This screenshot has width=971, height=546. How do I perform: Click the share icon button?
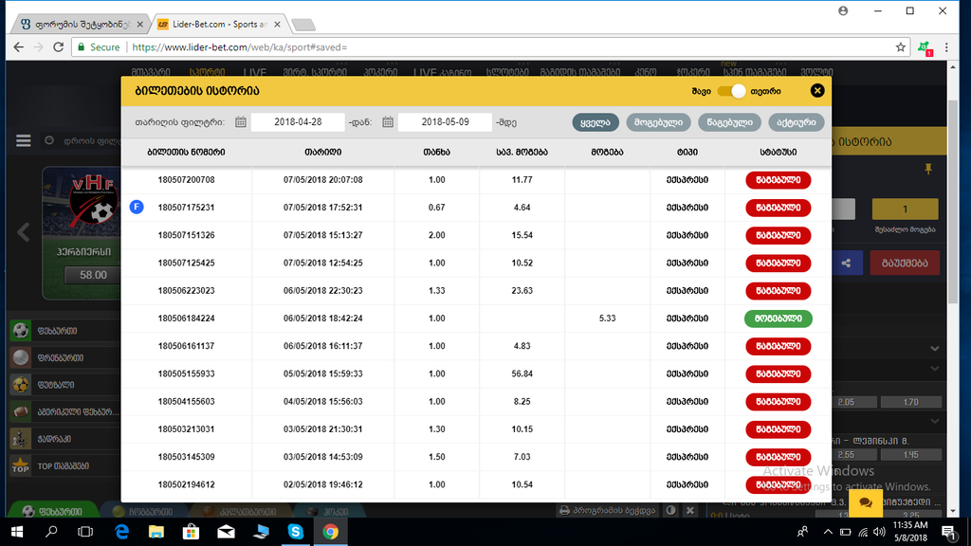coord(847,264)
